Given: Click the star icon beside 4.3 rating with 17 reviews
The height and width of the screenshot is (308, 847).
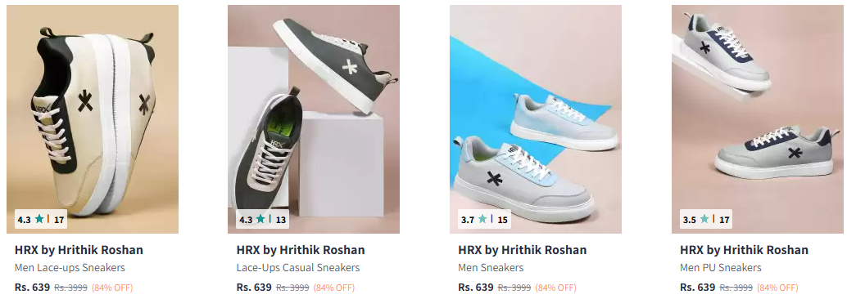Looking at the screenshot, I should point(39,219).
